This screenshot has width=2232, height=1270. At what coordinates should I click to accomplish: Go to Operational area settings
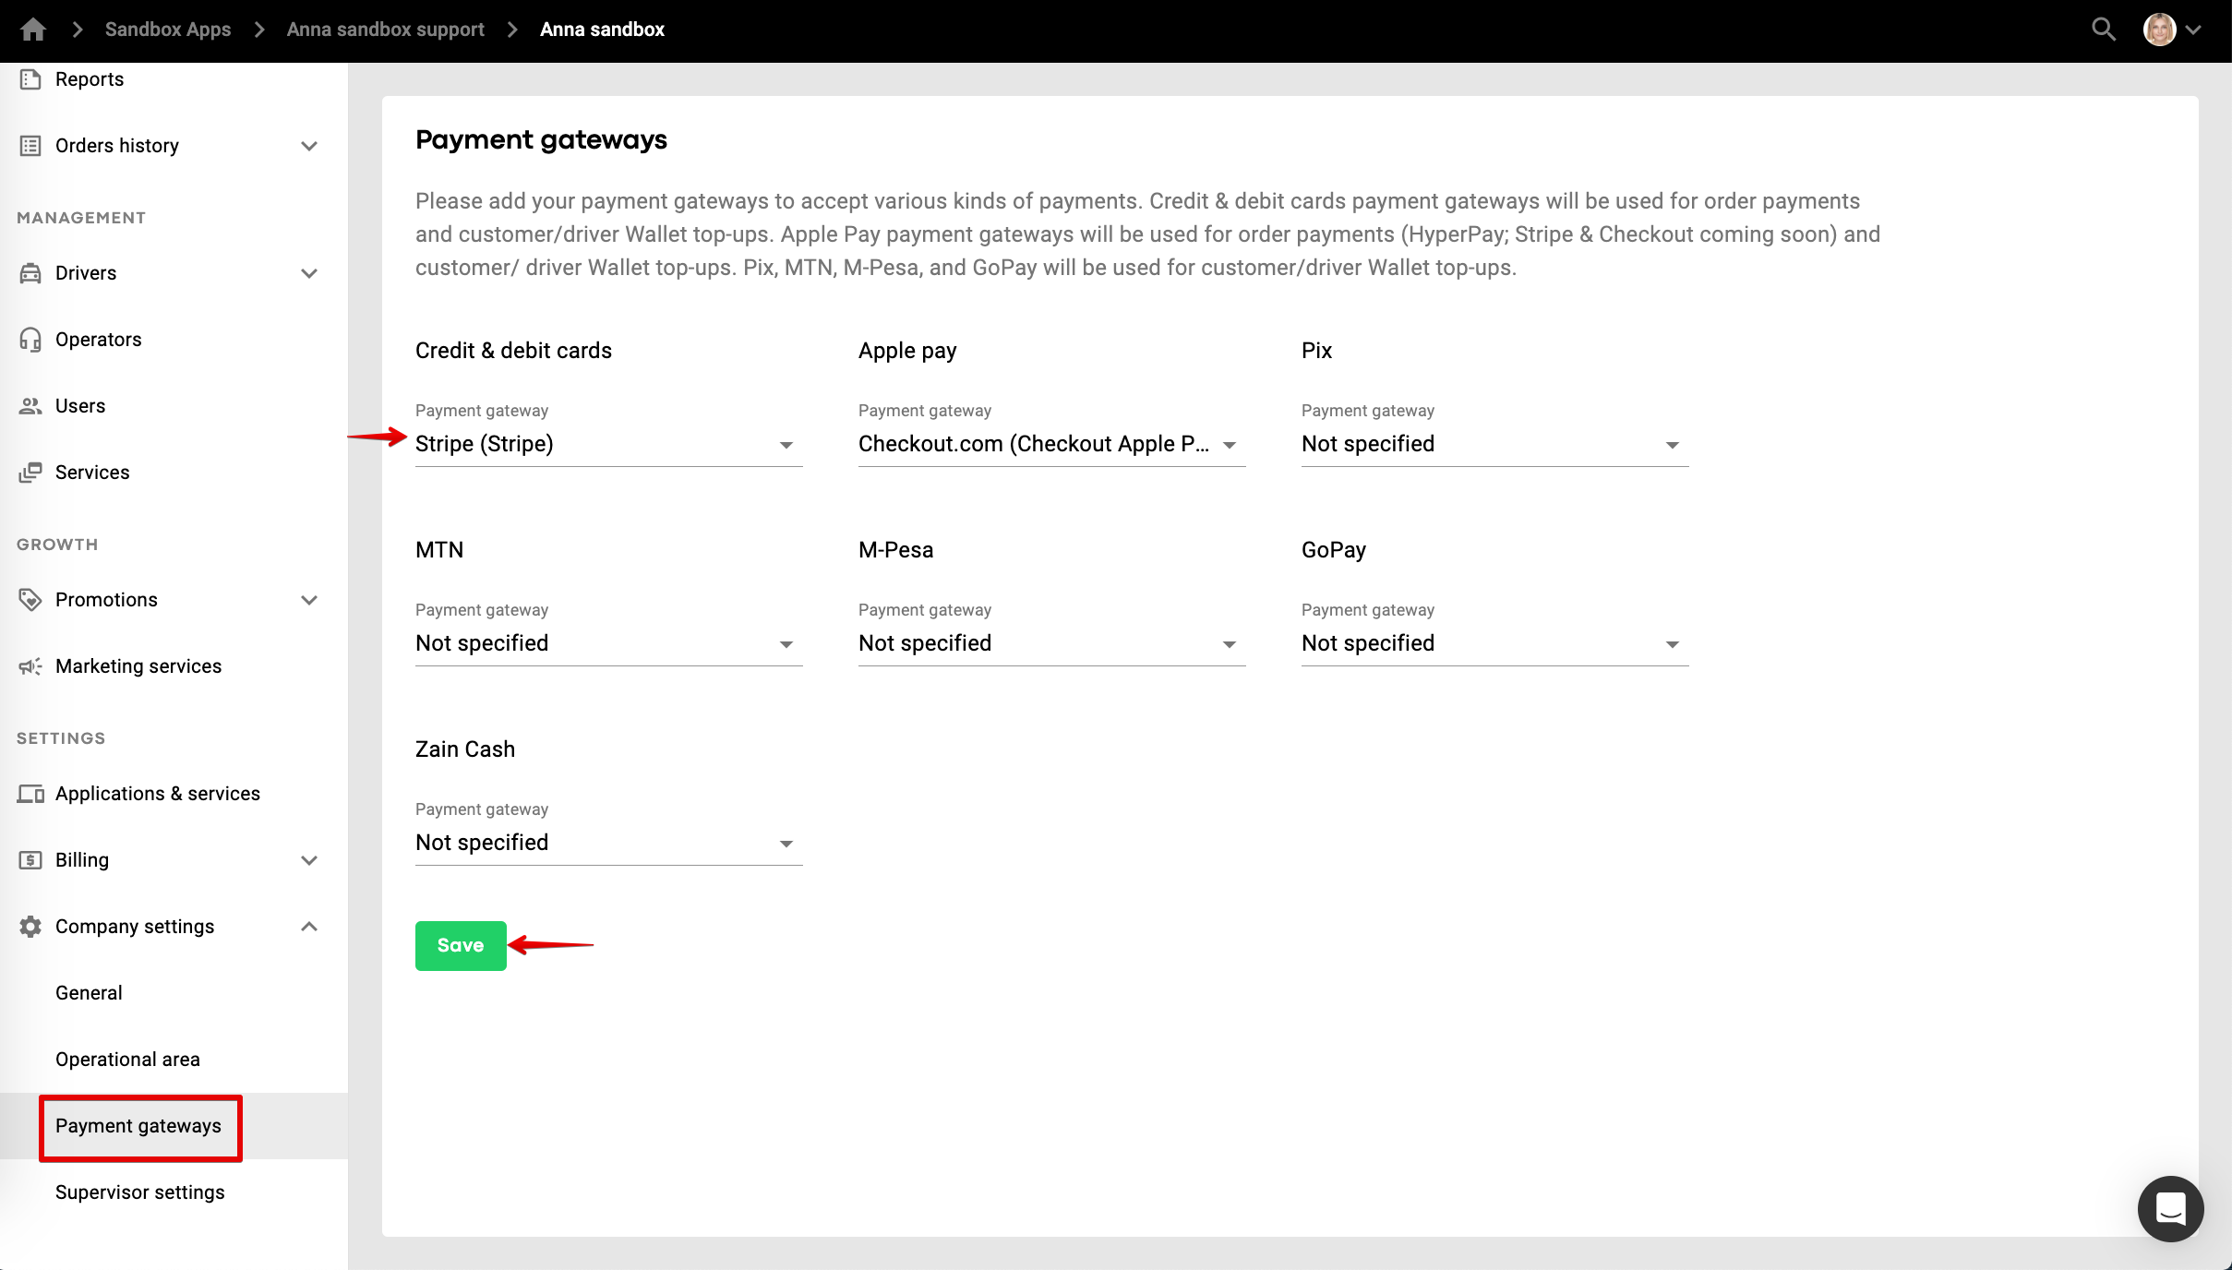127,1060
